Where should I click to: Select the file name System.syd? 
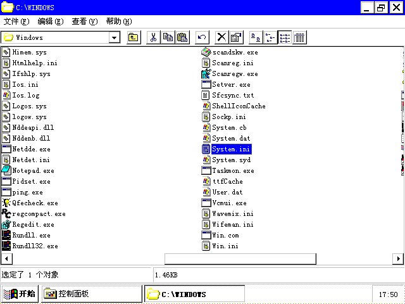(x=231, y=160)
